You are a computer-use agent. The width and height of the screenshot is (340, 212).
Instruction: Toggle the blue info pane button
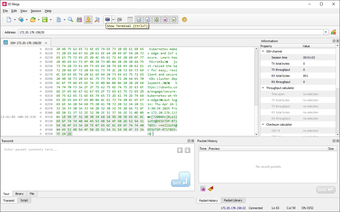click(x=139, y=20)
